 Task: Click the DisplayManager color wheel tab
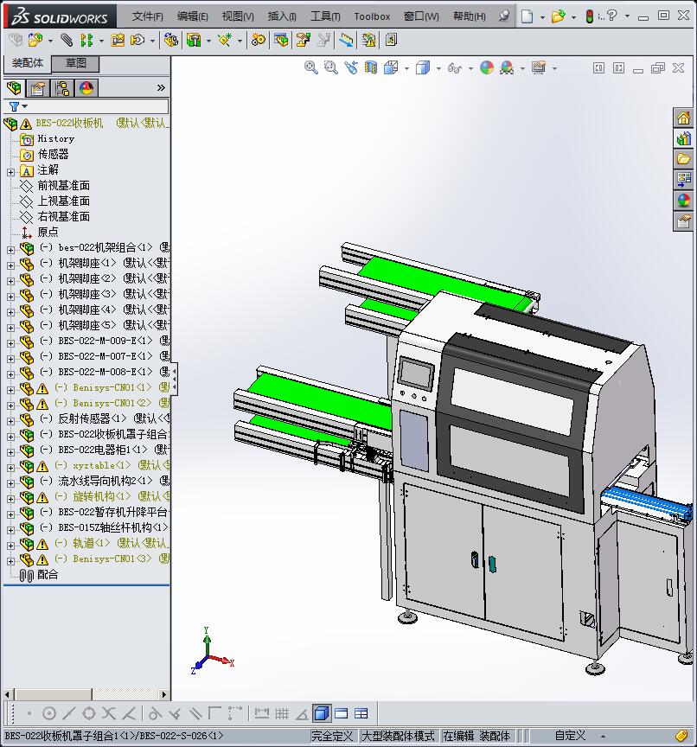click(86, 88)
